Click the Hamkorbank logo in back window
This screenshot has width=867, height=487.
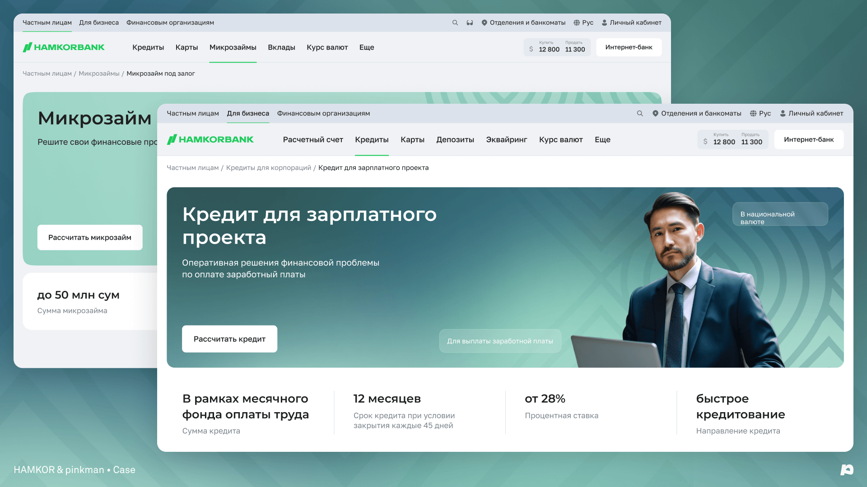(64, 47)
